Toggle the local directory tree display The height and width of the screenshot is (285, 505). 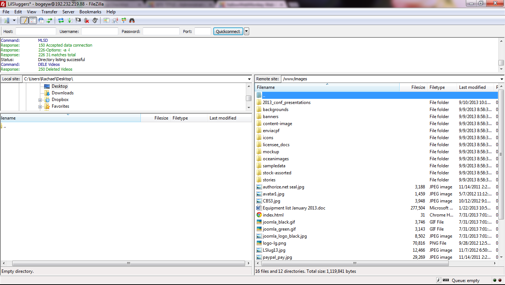click(33, 20)
